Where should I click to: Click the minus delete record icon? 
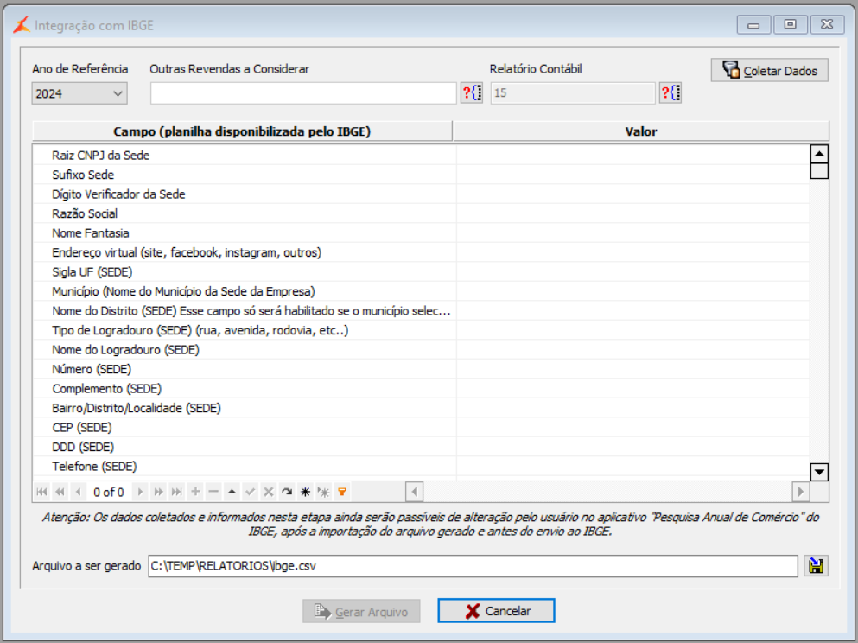213,492
